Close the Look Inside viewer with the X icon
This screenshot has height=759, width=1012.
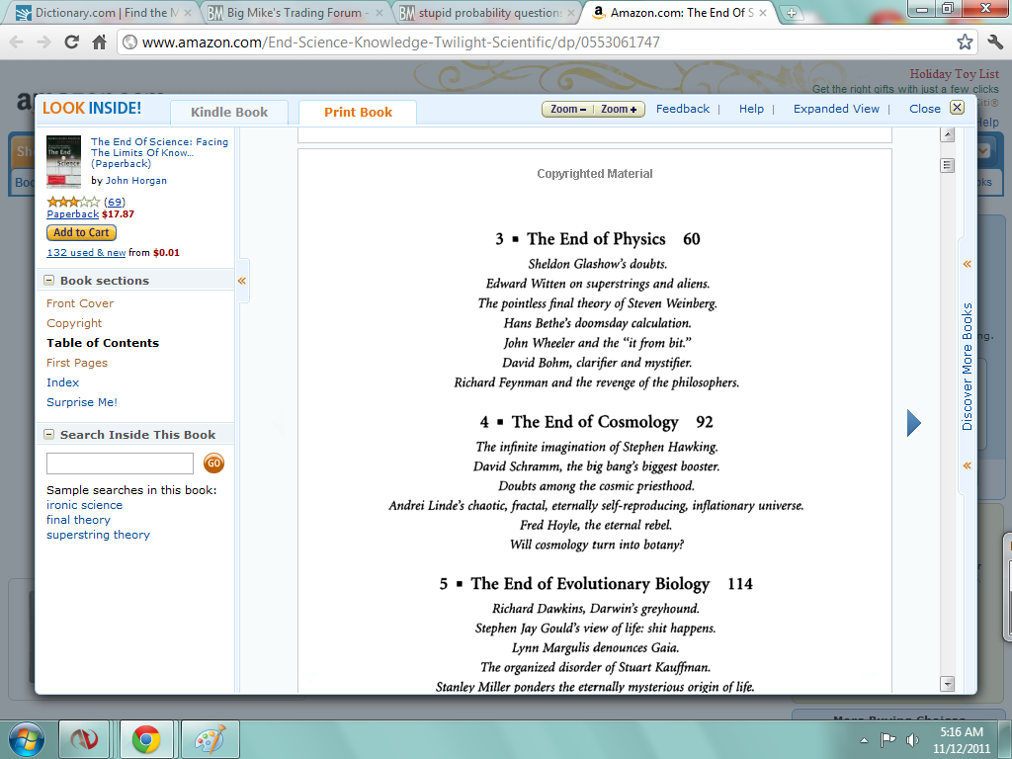pos(957,108)
